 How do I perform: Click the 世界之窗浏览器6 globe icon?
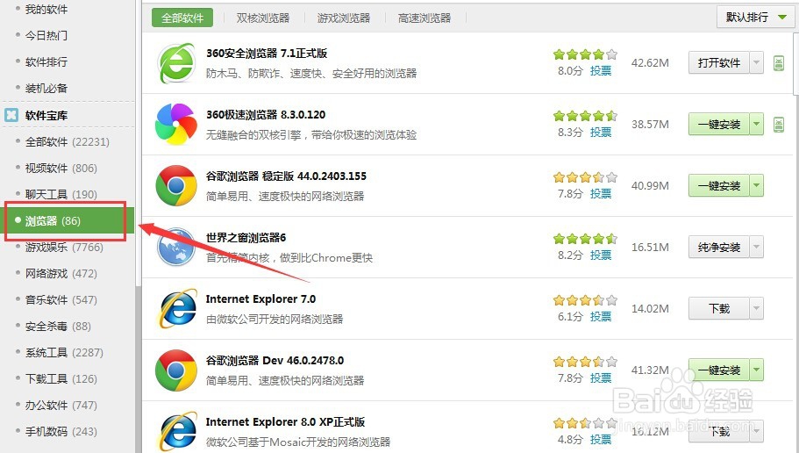click(x=176, y=248)
